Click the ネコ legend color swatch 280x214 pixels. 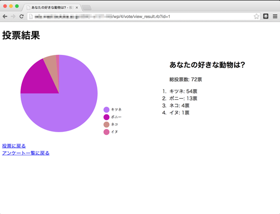coord(106,124)
